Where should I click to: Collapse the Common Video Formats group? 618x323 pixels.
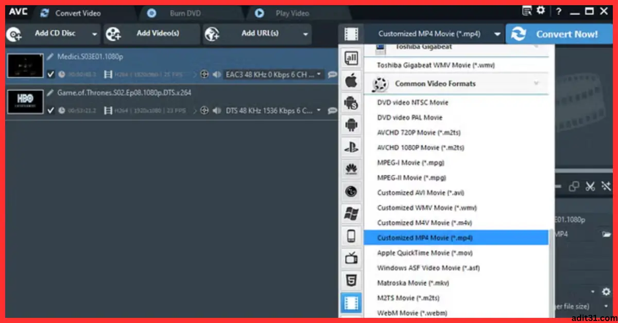click(536, 83)
